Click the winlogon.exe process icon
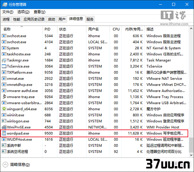The image size is (194, 172). 4,121
